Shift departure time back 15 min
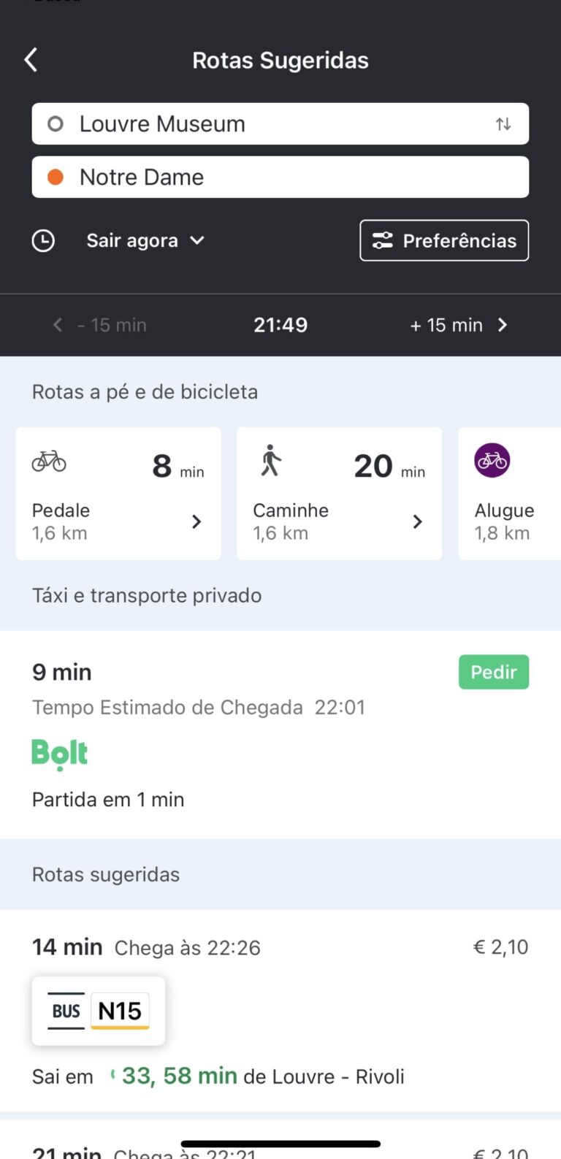 tap(100, 325)
